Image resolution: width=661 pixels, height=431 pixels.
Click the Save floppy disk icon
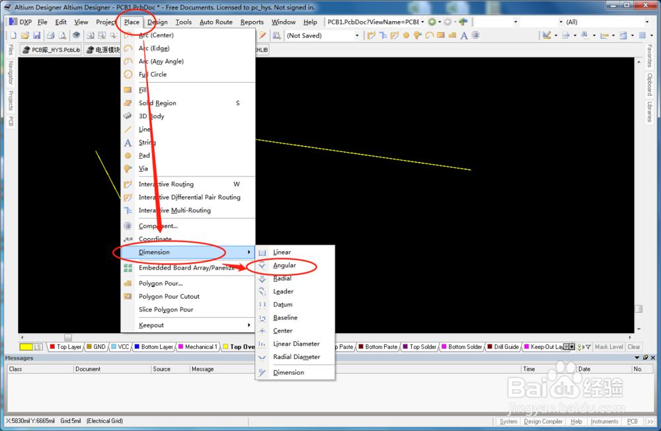point(36,36)
